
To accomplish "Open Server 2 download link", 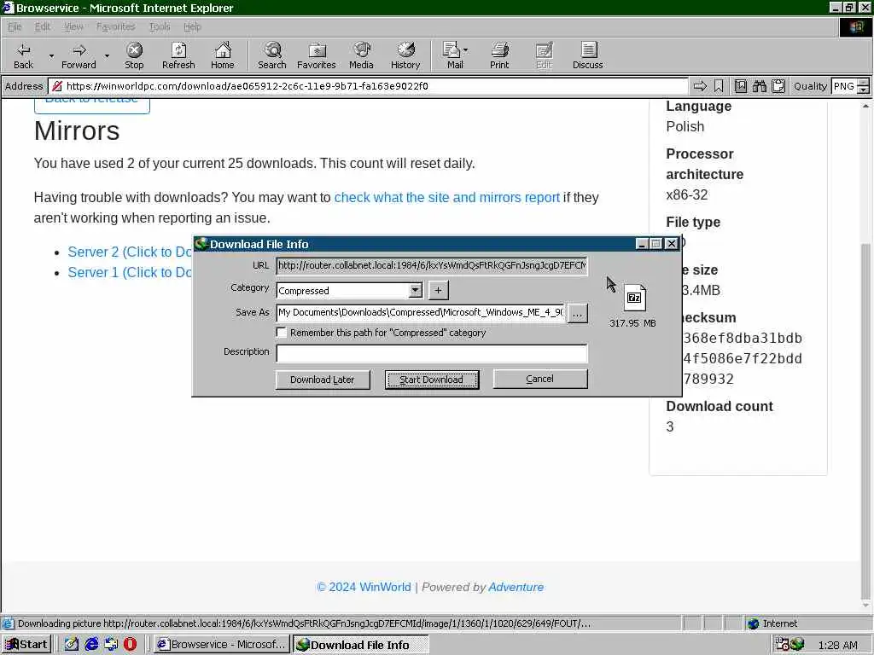I will click(130, 252).
